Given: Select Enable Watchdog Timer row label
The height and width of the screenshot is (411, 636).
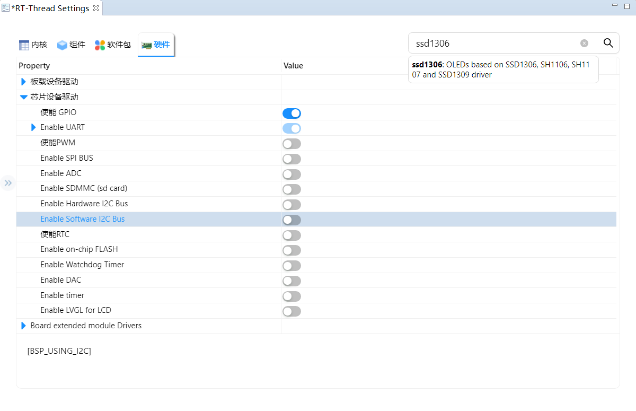Looking at the screenshot, I should pos(82,265).
